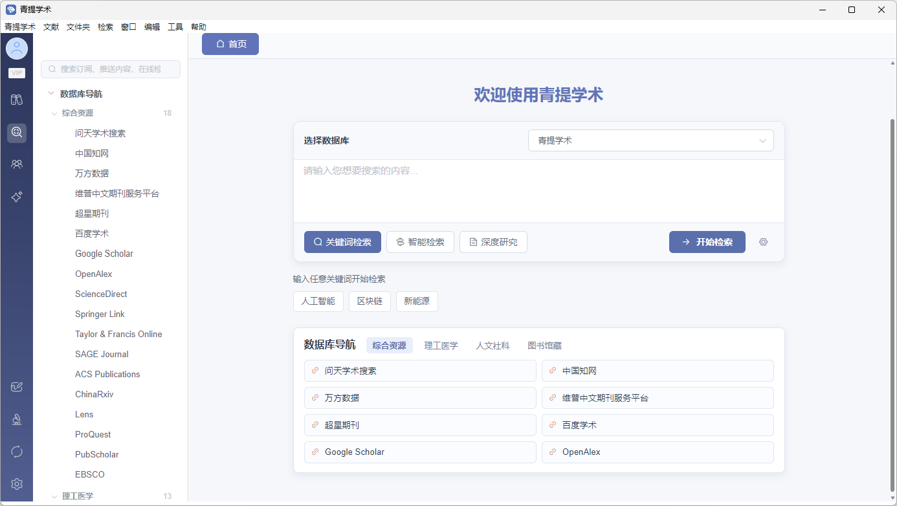This screenshot has width=897, height=506.
Task: Choose the 人工智能 keyword suggestion
Action: 318,301
